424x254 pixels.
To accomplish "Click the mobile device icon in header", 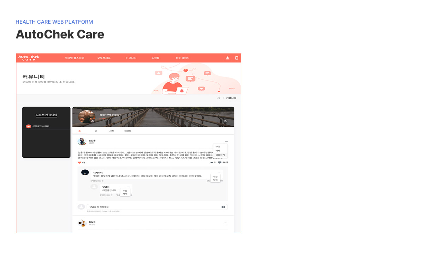I will tap(237, 58).
